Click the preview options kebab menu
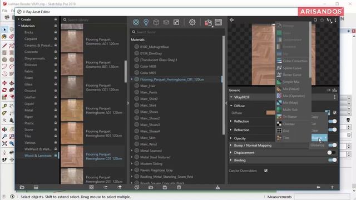Image resolution: width=356 pixels, height=200 pixels. pos(335,20)
